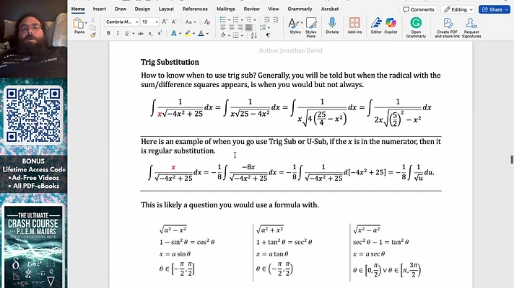This screenshot has height=288, width=514.
Task: Click the Paste clipboard icon
Action: [x=79, y=23]
